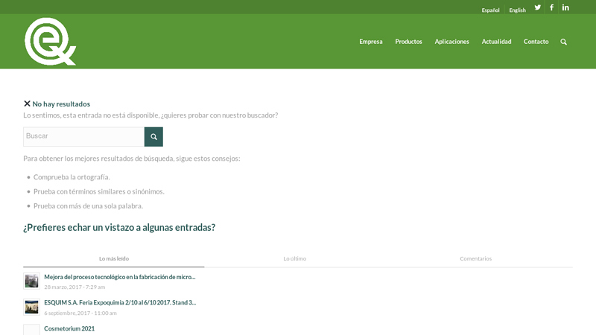This screenshot has width=596, height=335.
Task: Open the Empresa menu
Action: click(370, 42)
